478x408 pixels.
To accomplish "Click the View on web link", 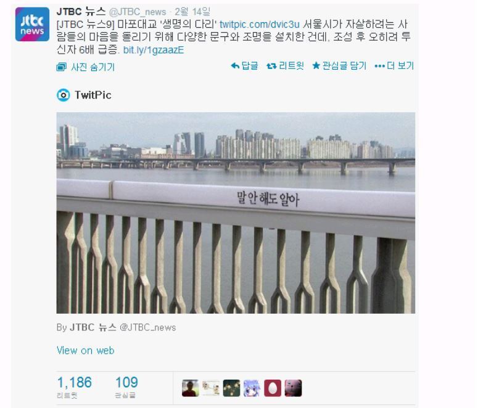I will point(85,351).
